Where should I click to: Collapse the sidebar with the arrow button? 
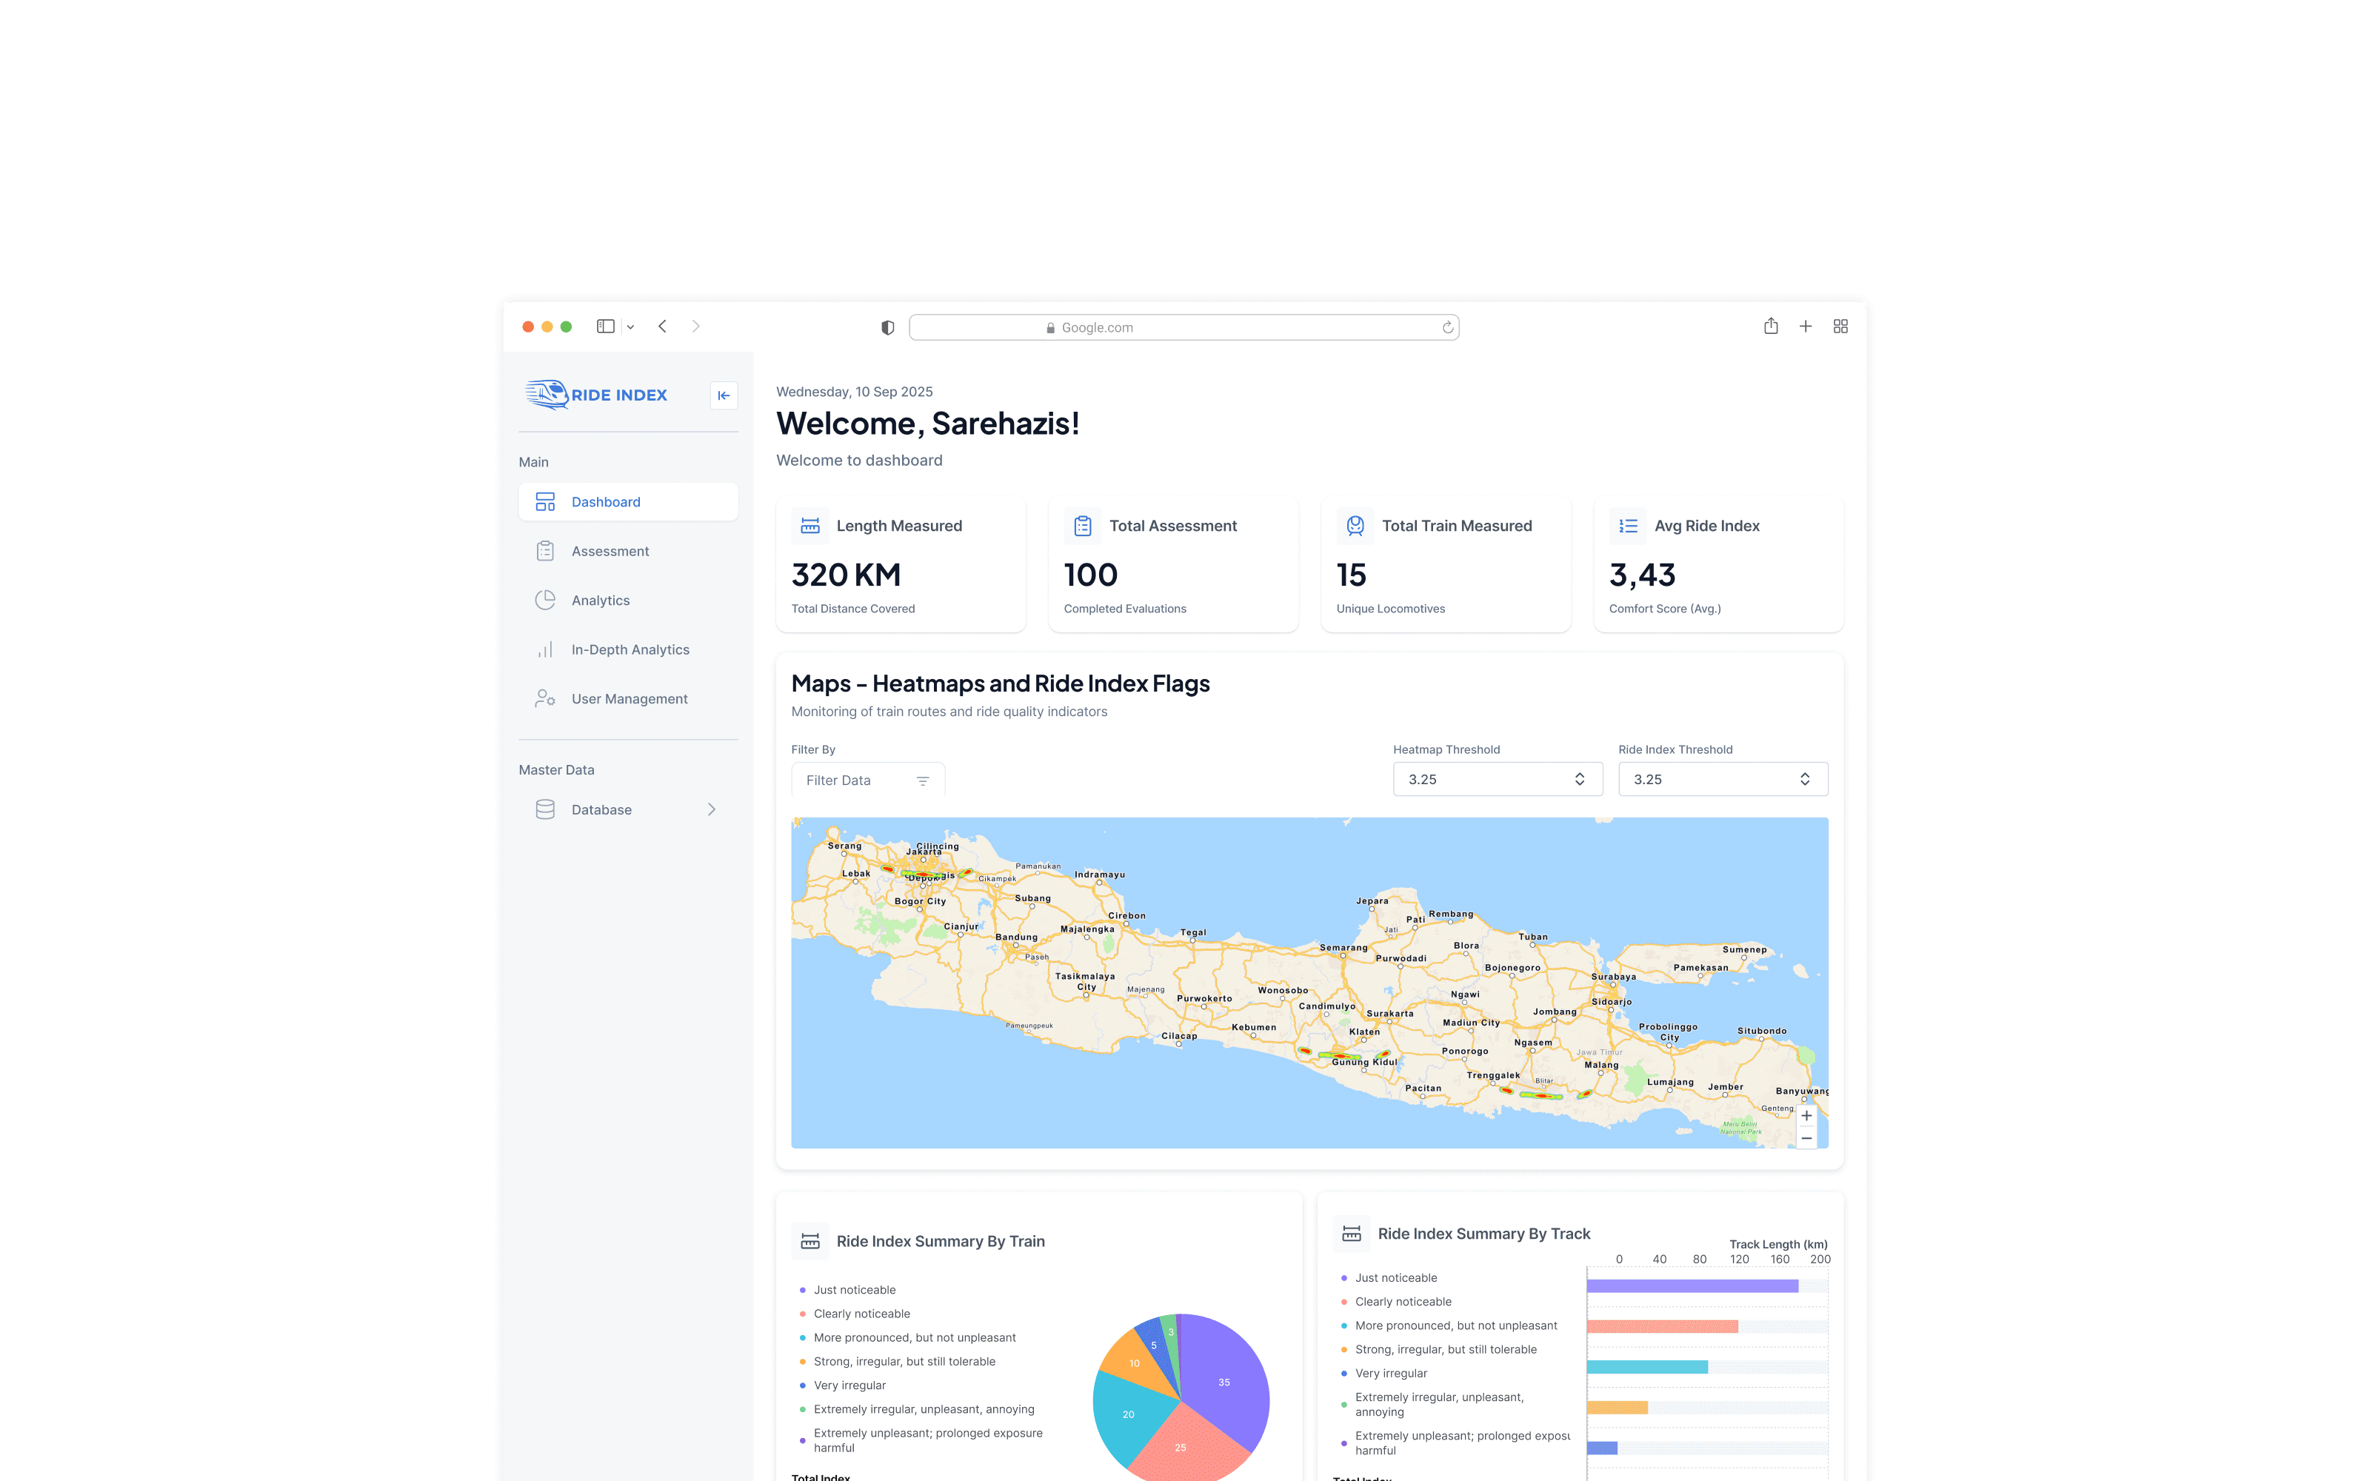click(724, 395)
